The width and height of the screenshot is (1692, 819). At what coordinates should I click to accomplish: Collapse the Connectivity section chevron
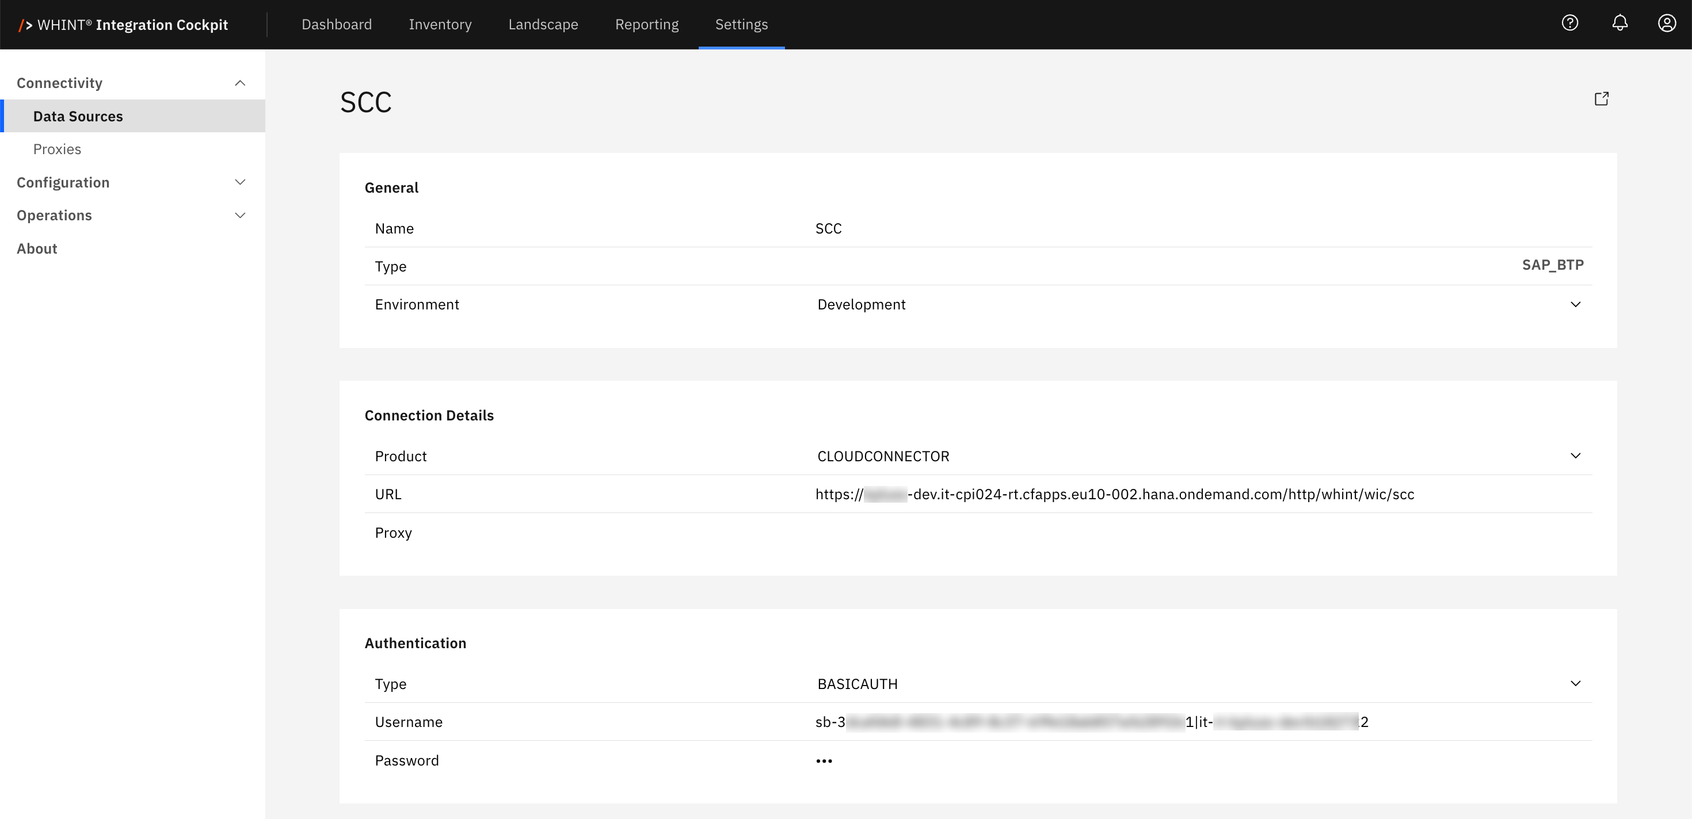pos(240,83)
